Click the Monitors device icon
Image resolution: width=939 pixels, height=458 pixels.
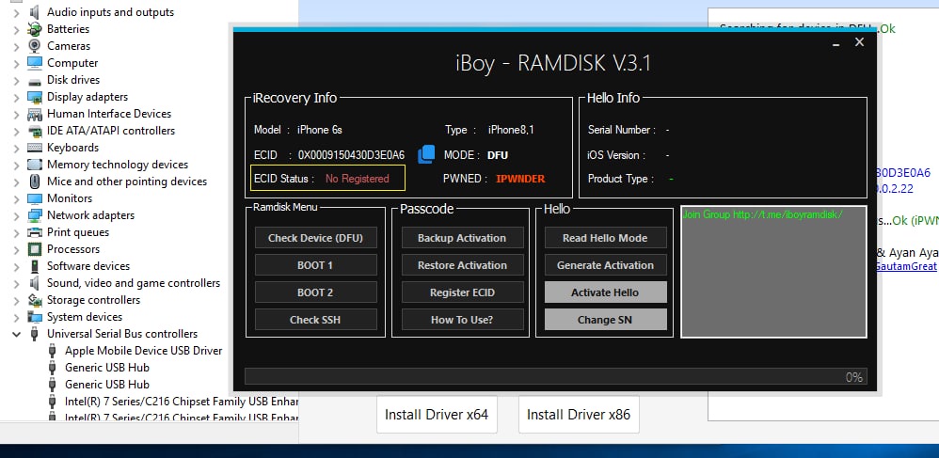pos(35,198)
